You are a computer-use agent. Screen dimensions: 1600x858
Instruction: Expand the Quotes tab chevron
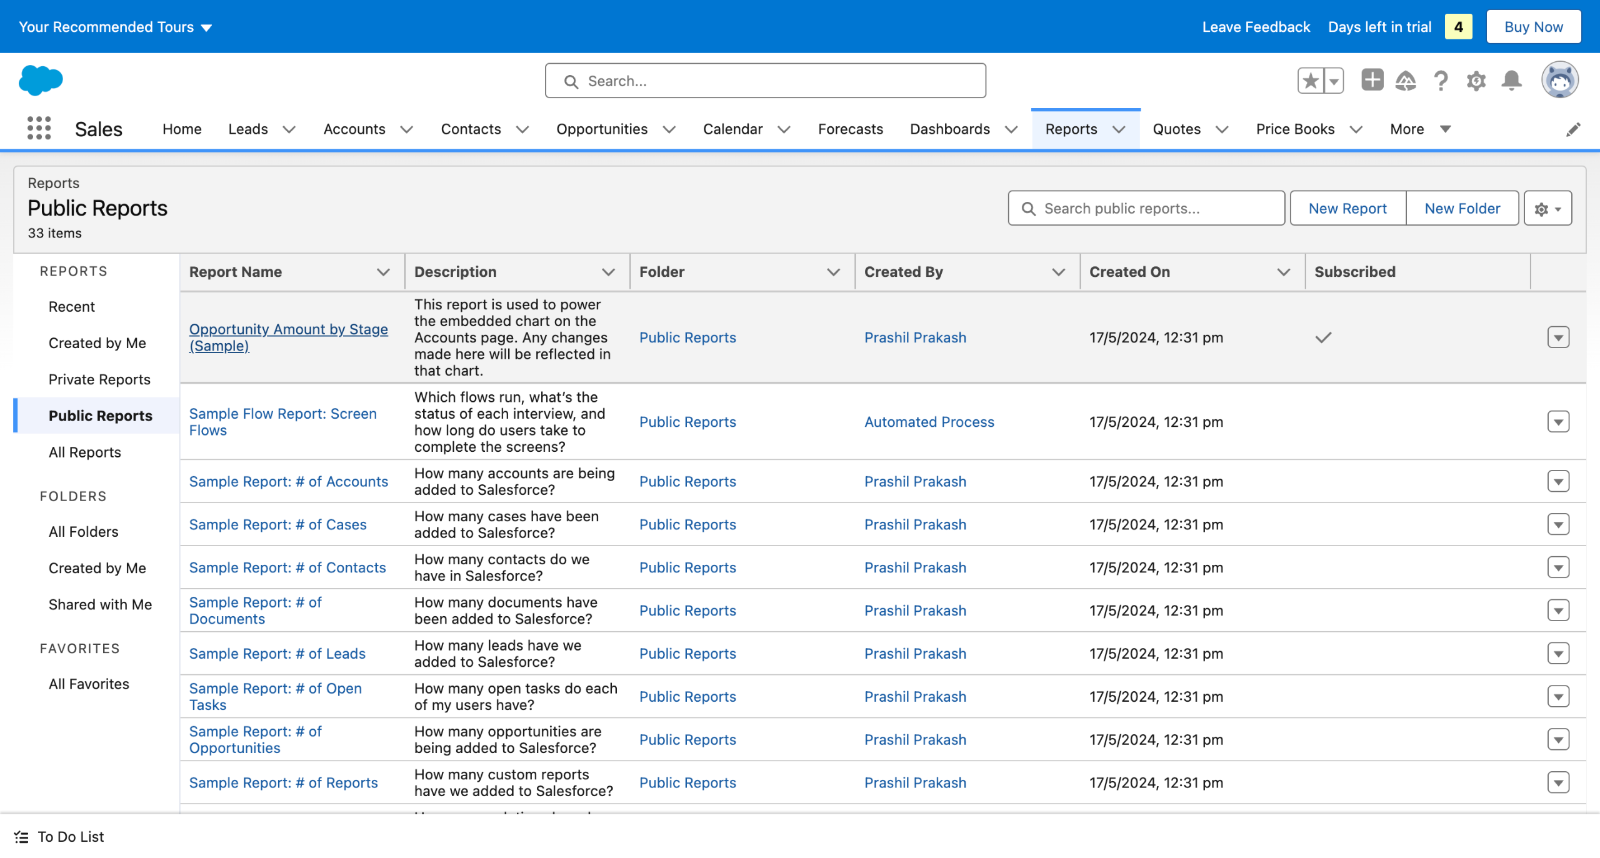(x=1222, y=129)
